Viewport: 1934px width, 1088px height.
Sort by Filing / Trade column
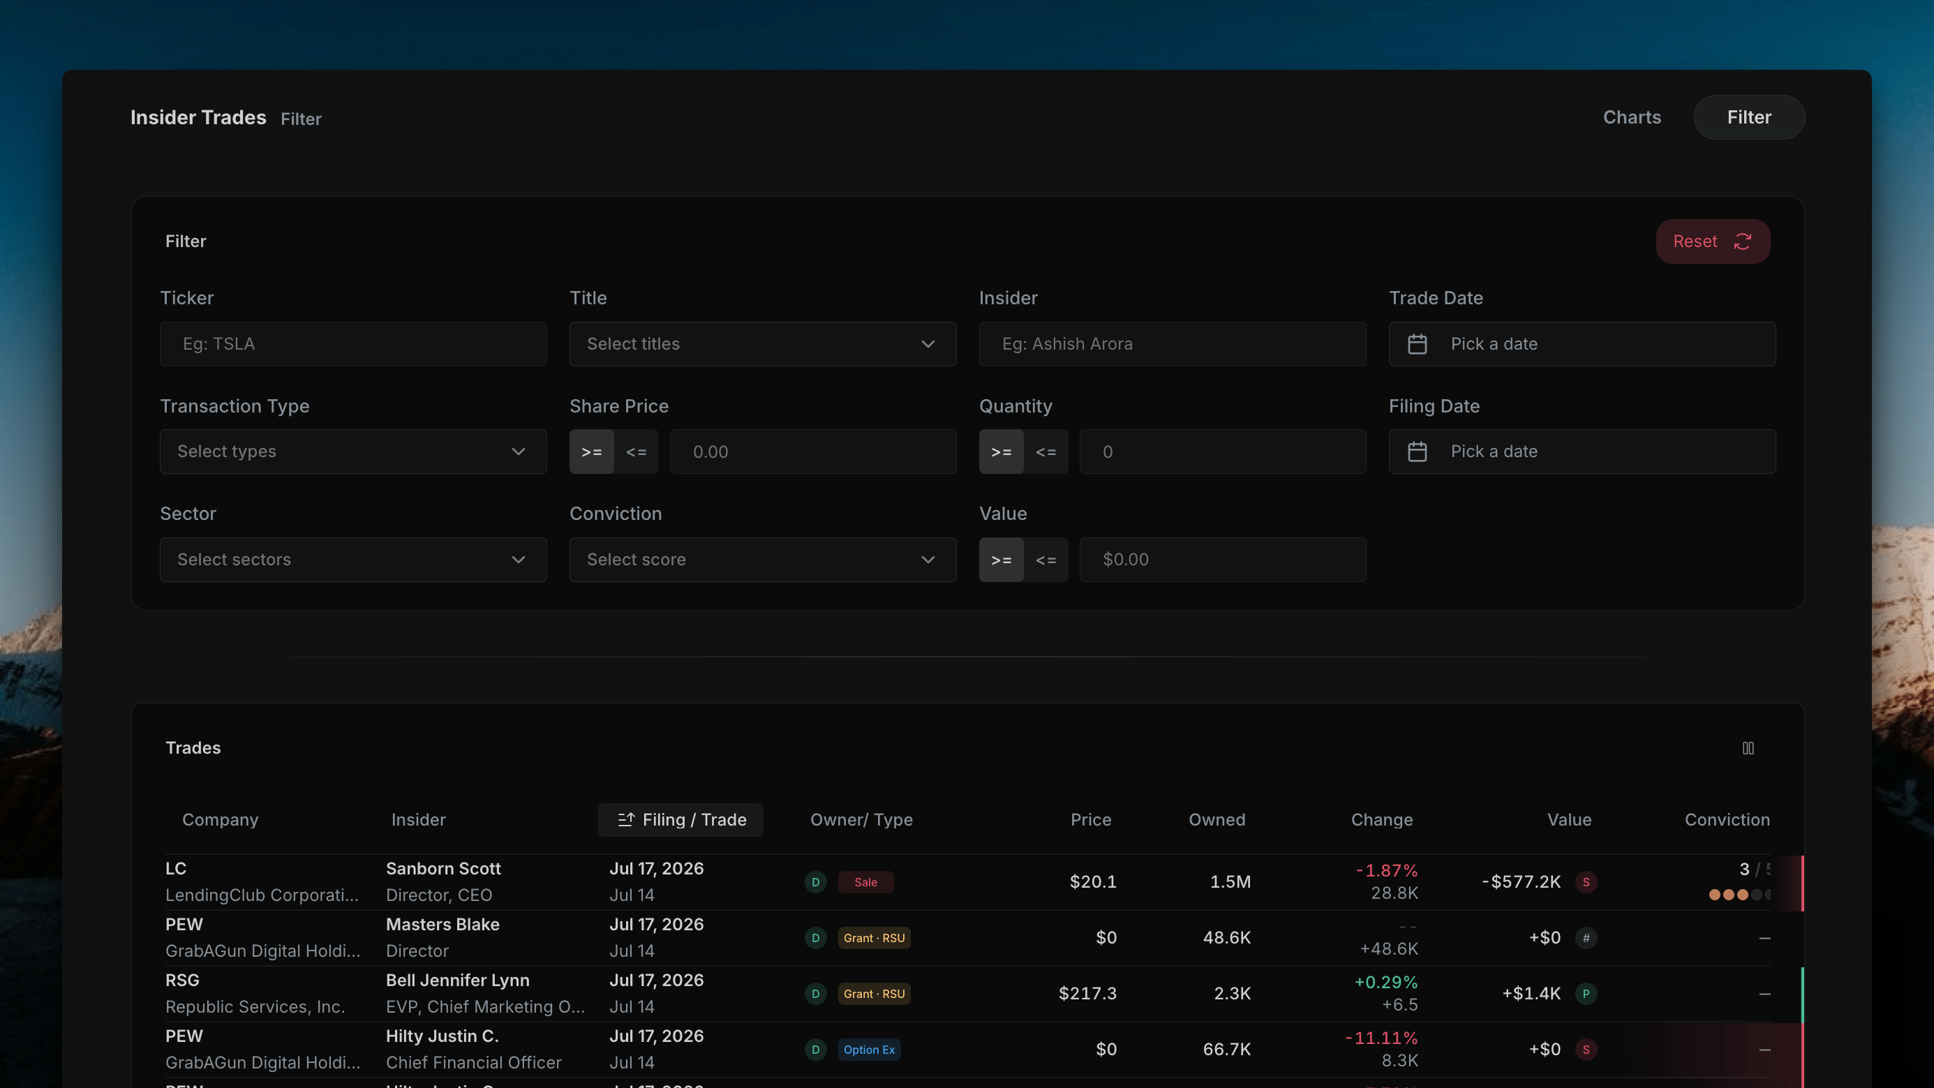680,820
